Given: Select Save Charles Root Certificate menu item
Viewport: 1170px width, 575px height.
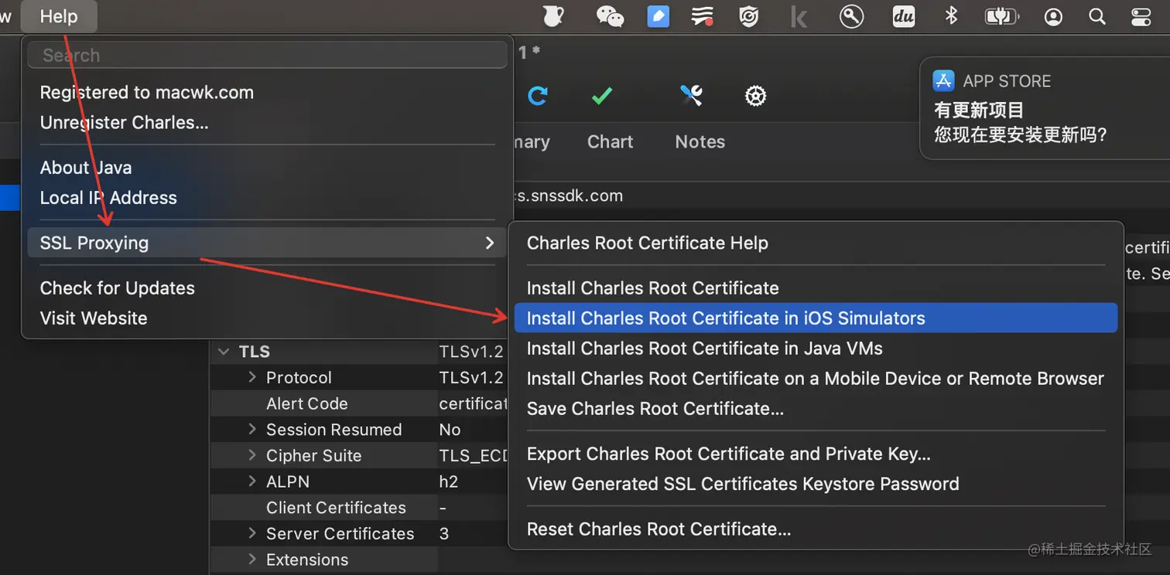Looking at the screenshot, I should (x=655, y=409).
